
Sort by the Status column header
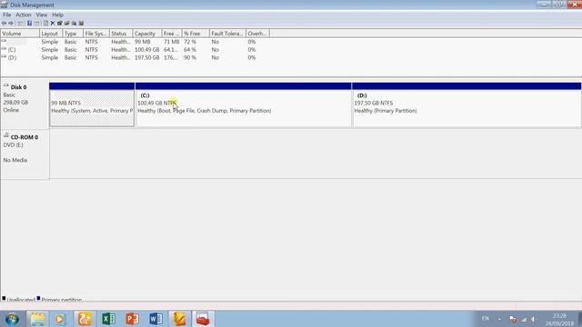[121, 34]
